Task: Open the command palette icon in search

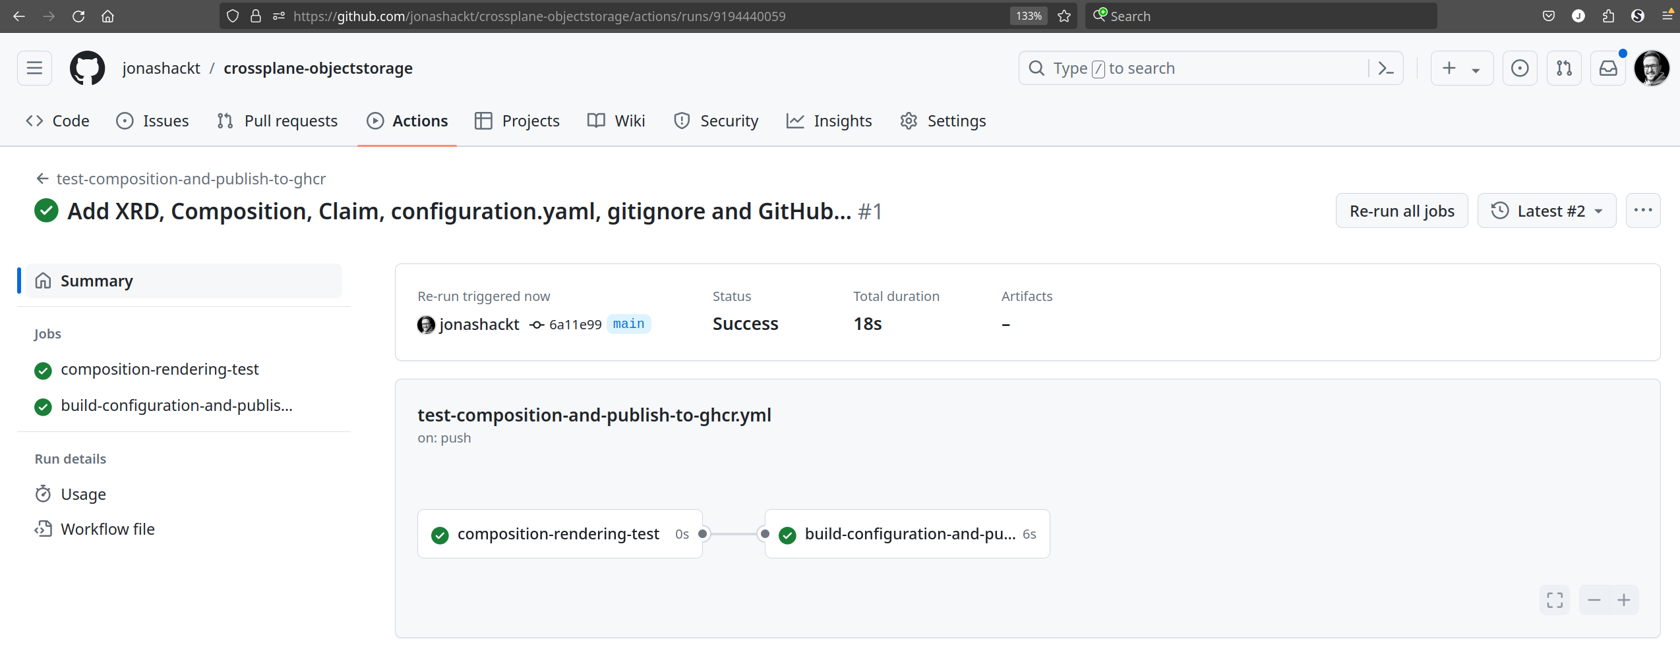Action: pyautogui.click(x=1385, y=68)
